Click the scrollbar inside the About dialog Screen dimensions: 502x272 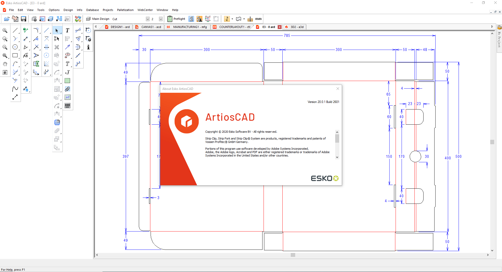(337, 138)
